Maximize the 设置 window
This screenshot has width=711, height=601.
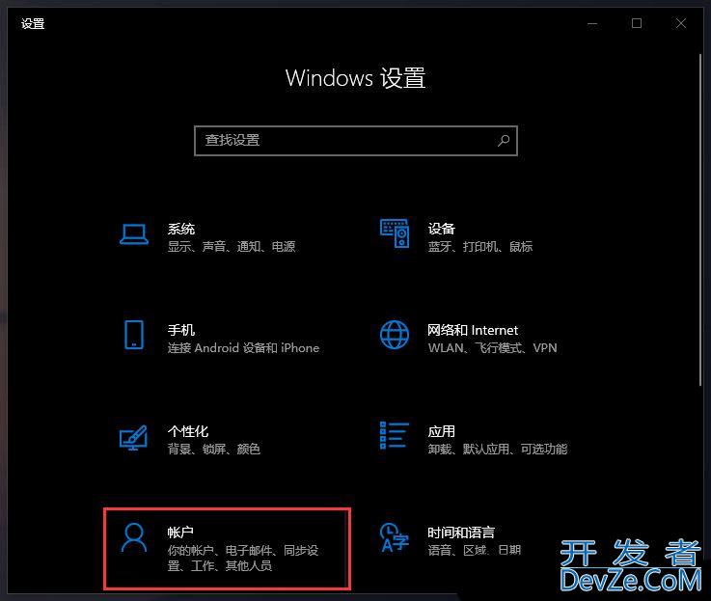click(637, 23)
